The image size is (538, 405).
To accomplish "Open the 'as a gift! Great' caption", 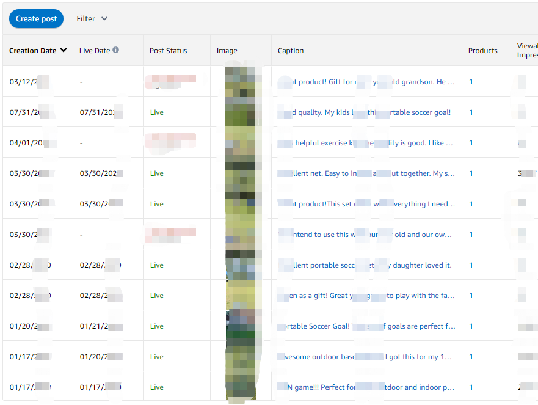I will click(x=366, y=296).
